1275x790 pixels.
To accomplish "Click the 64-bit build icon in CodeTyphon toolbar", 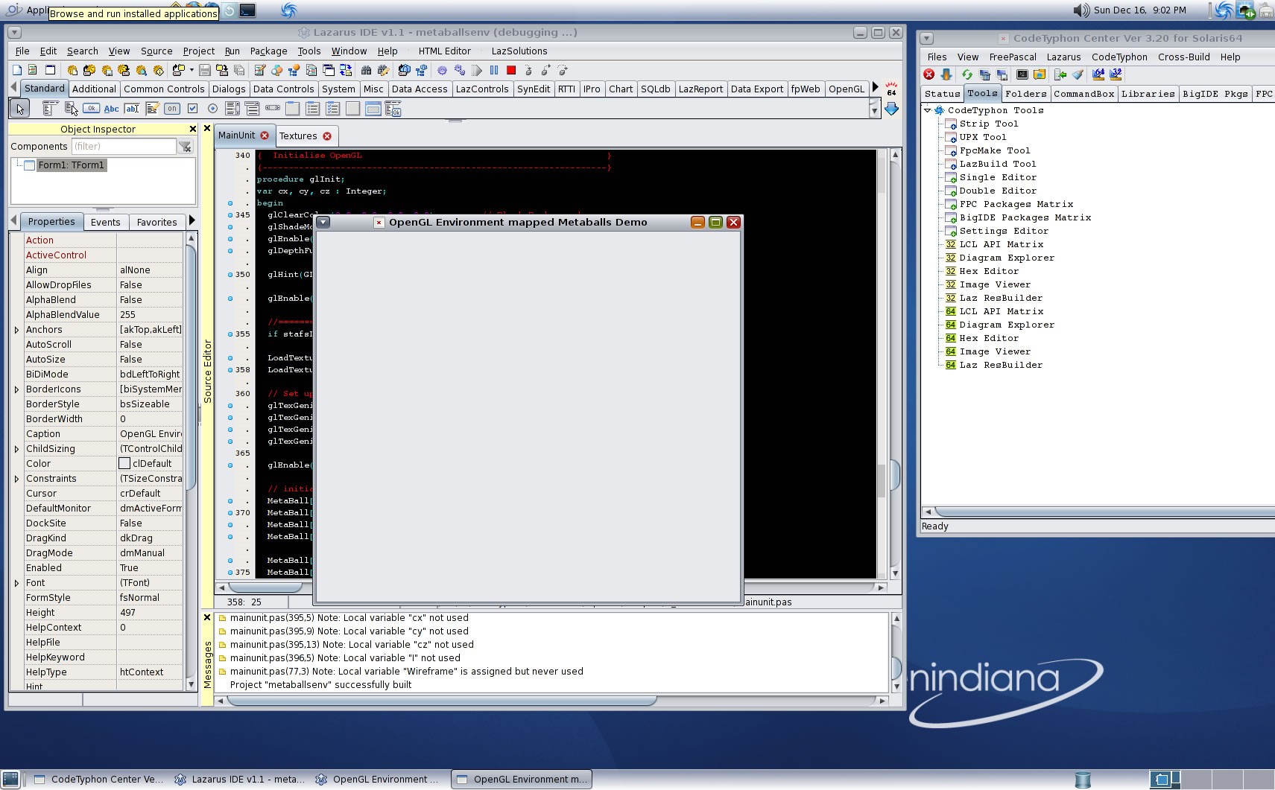I will tap(1098, 74).
